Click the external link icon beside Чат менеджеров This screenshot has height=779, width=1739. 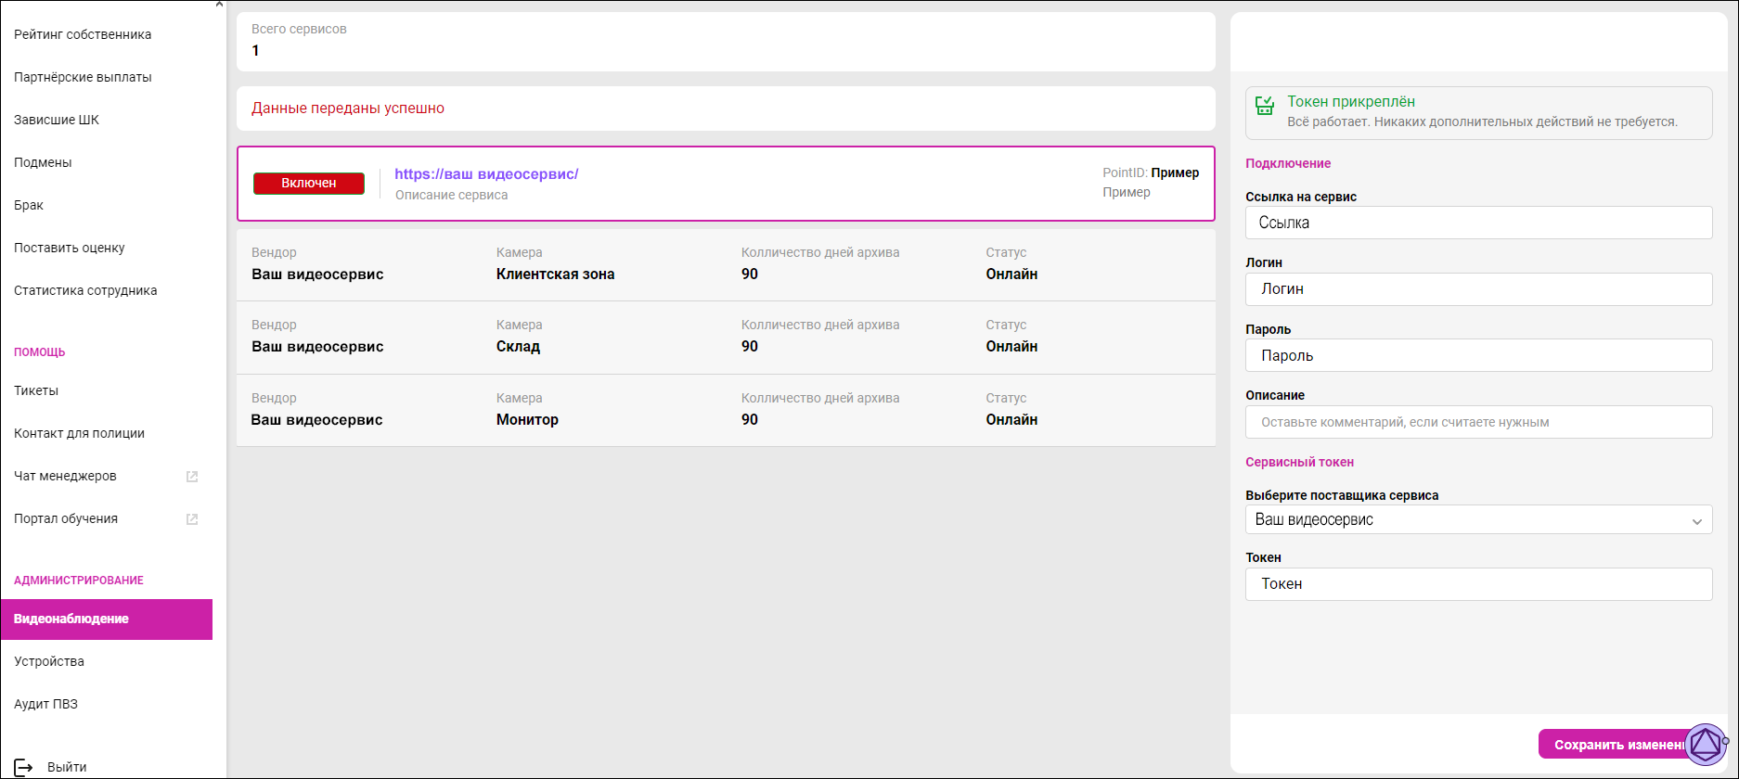[x=192, y=477]
